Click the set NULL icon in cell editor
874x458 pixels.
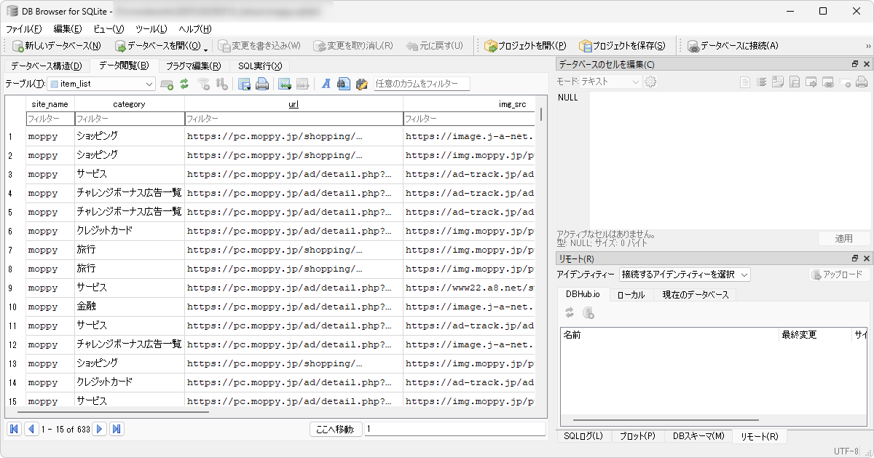point(845,82)
